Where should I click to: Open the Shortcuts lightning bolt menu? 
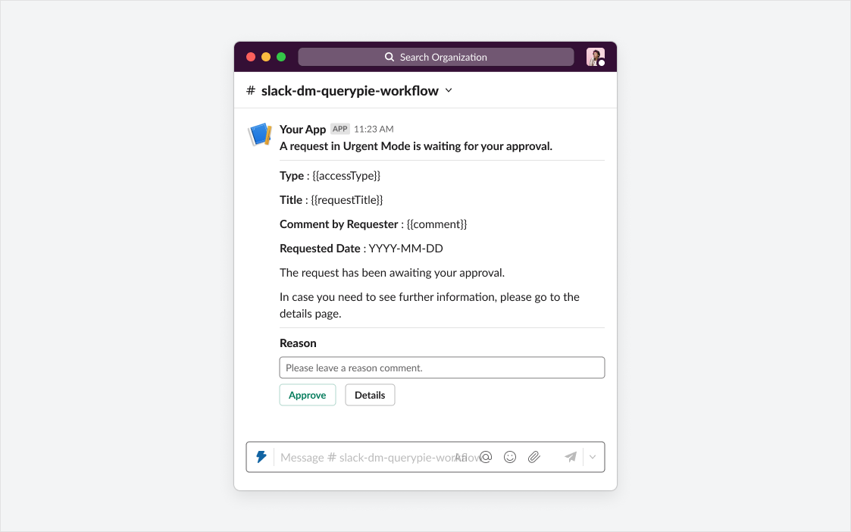click(x=261, y=457)
